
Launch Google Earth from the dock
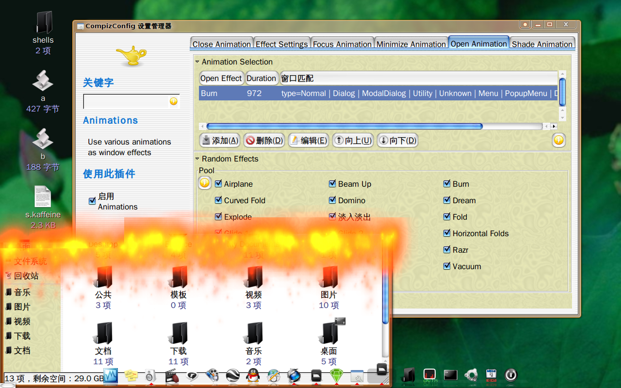pos(233,375)
